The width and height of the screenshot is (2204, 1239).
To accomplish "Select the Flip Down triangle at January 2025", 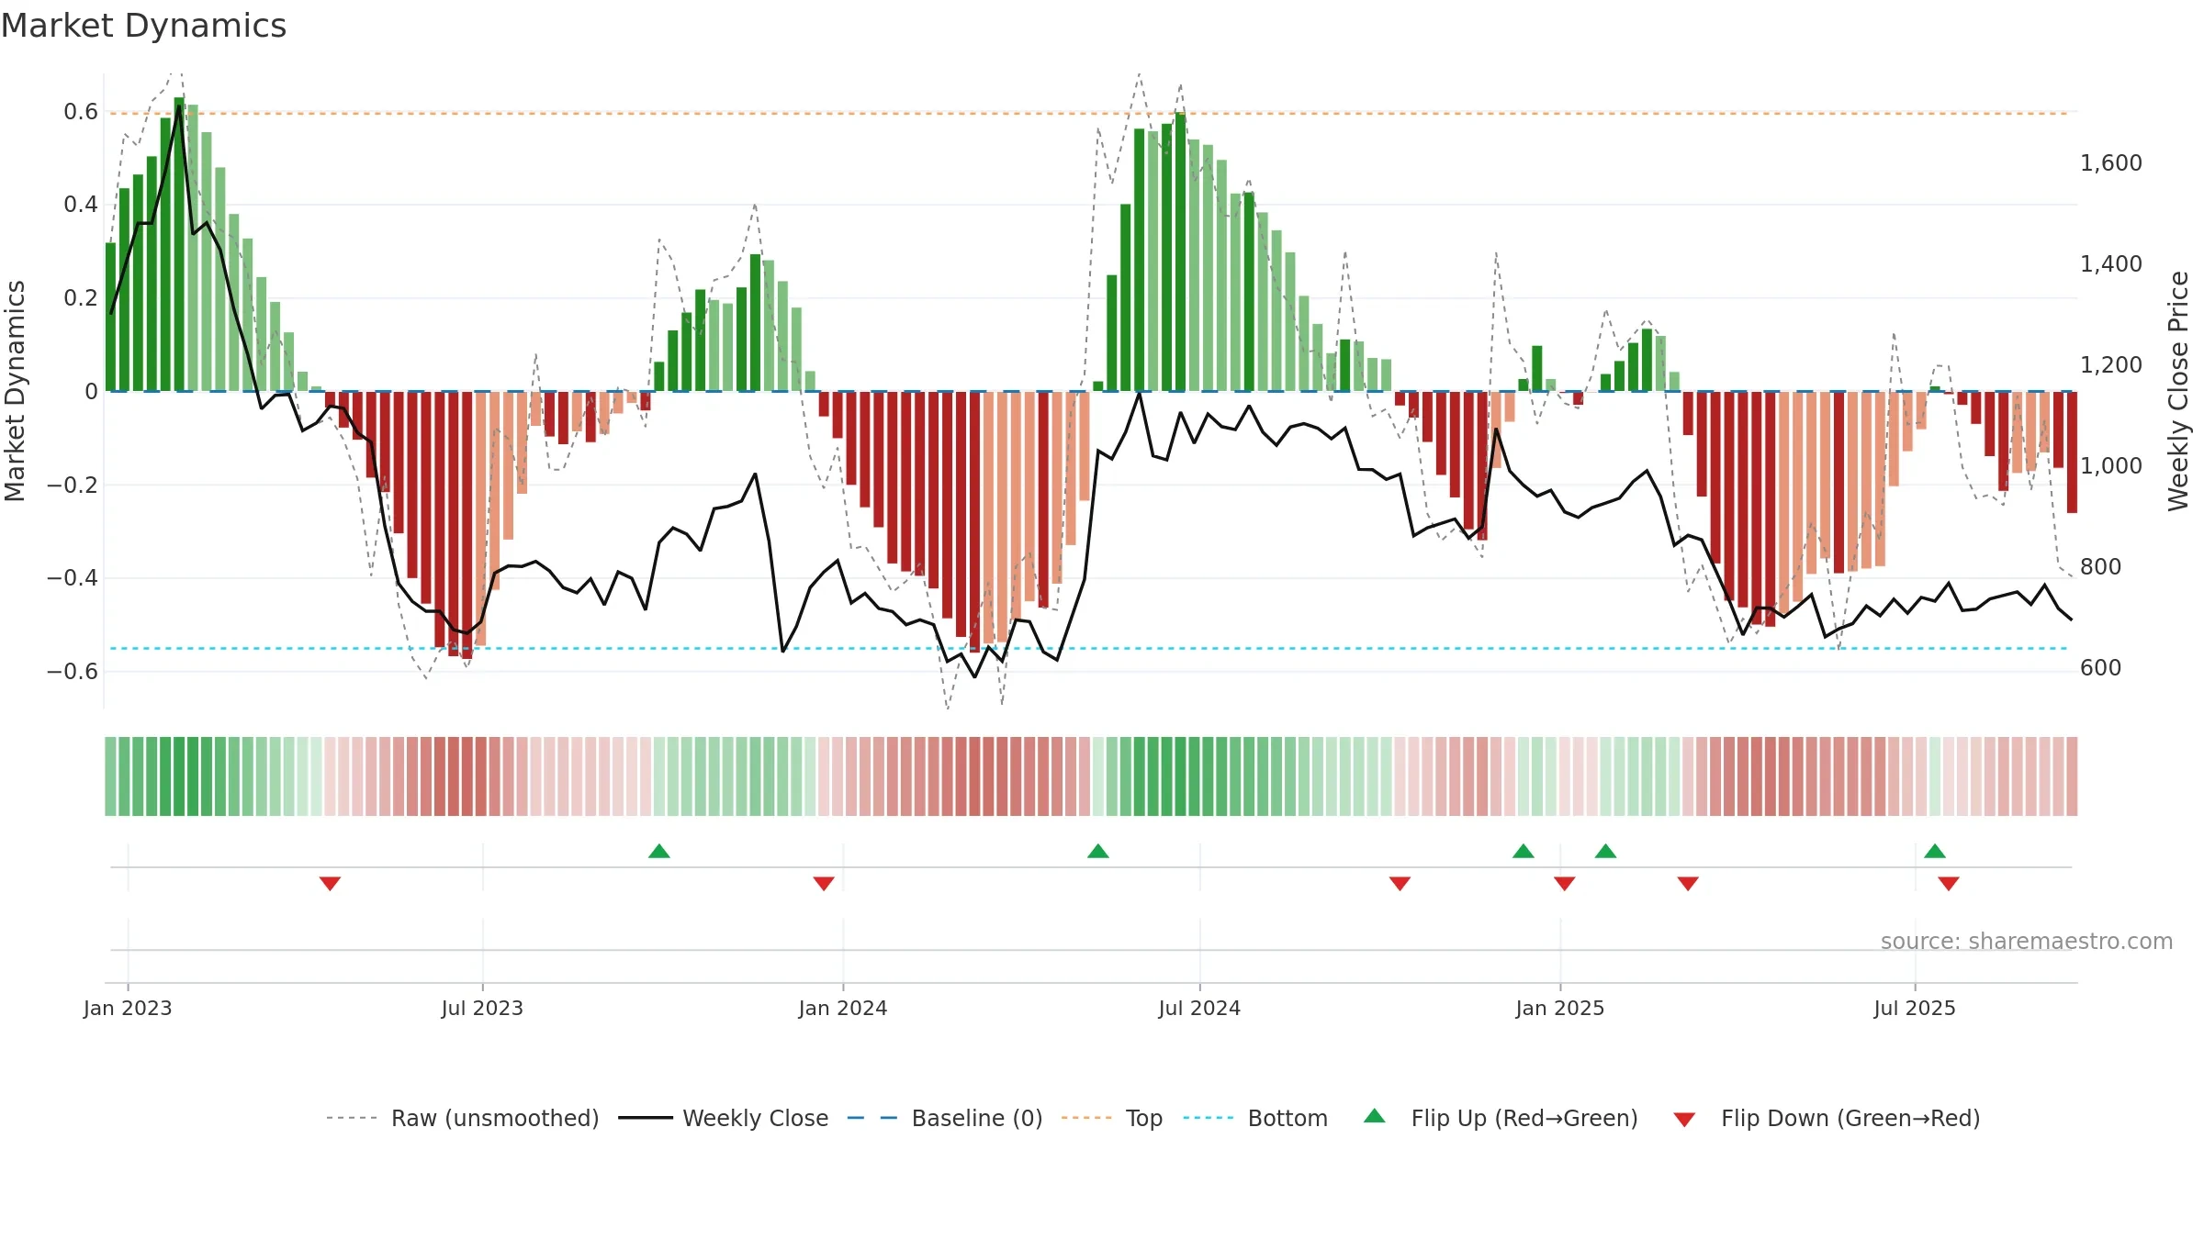I will click(1564, 883).
